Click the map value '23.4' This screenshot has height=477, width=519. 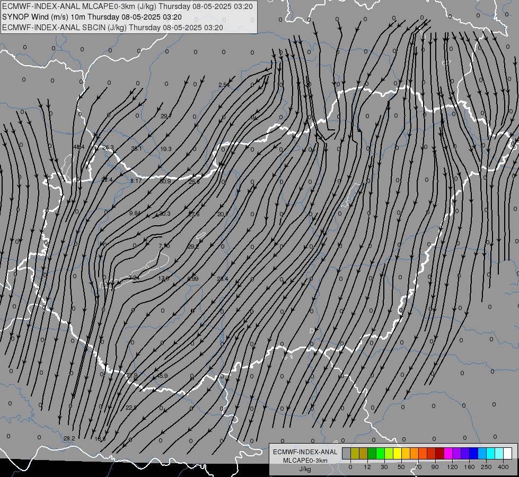coord(223,279)
